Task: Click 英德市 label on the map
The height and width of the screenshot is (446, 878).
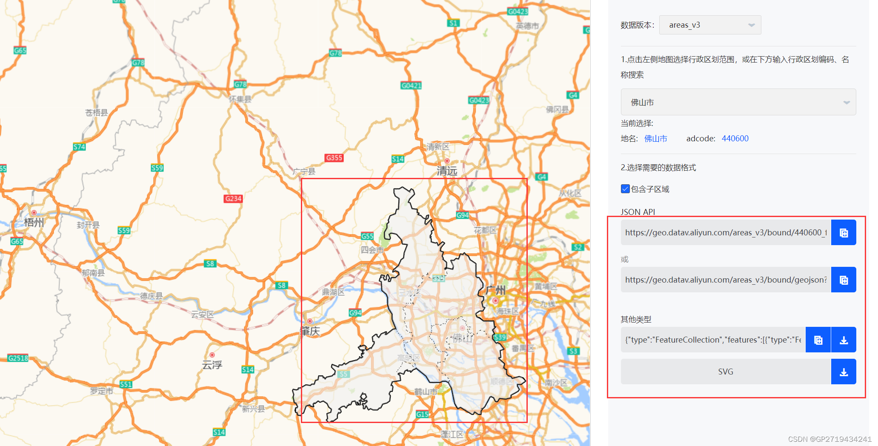Action: 527,26
